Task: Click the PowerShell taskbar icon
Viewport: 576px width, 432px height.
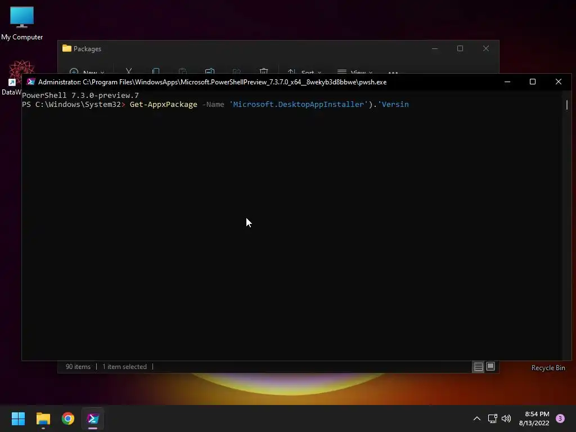Action: (93, 418)
